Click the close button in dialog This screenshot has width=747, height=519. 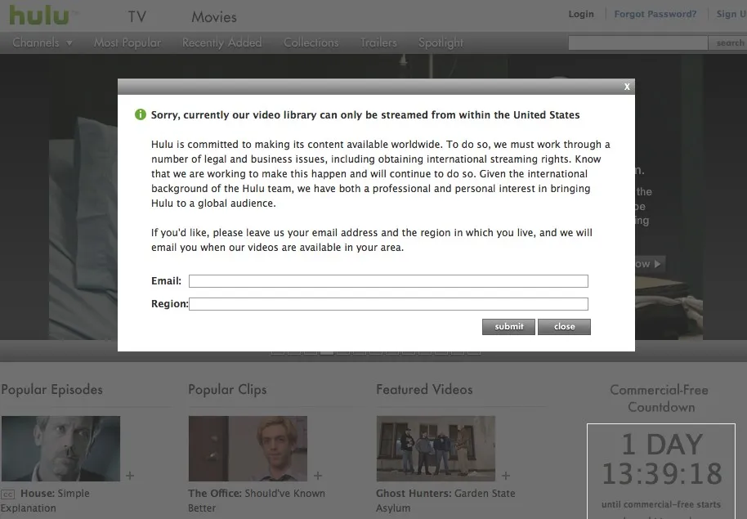[564, 327]
